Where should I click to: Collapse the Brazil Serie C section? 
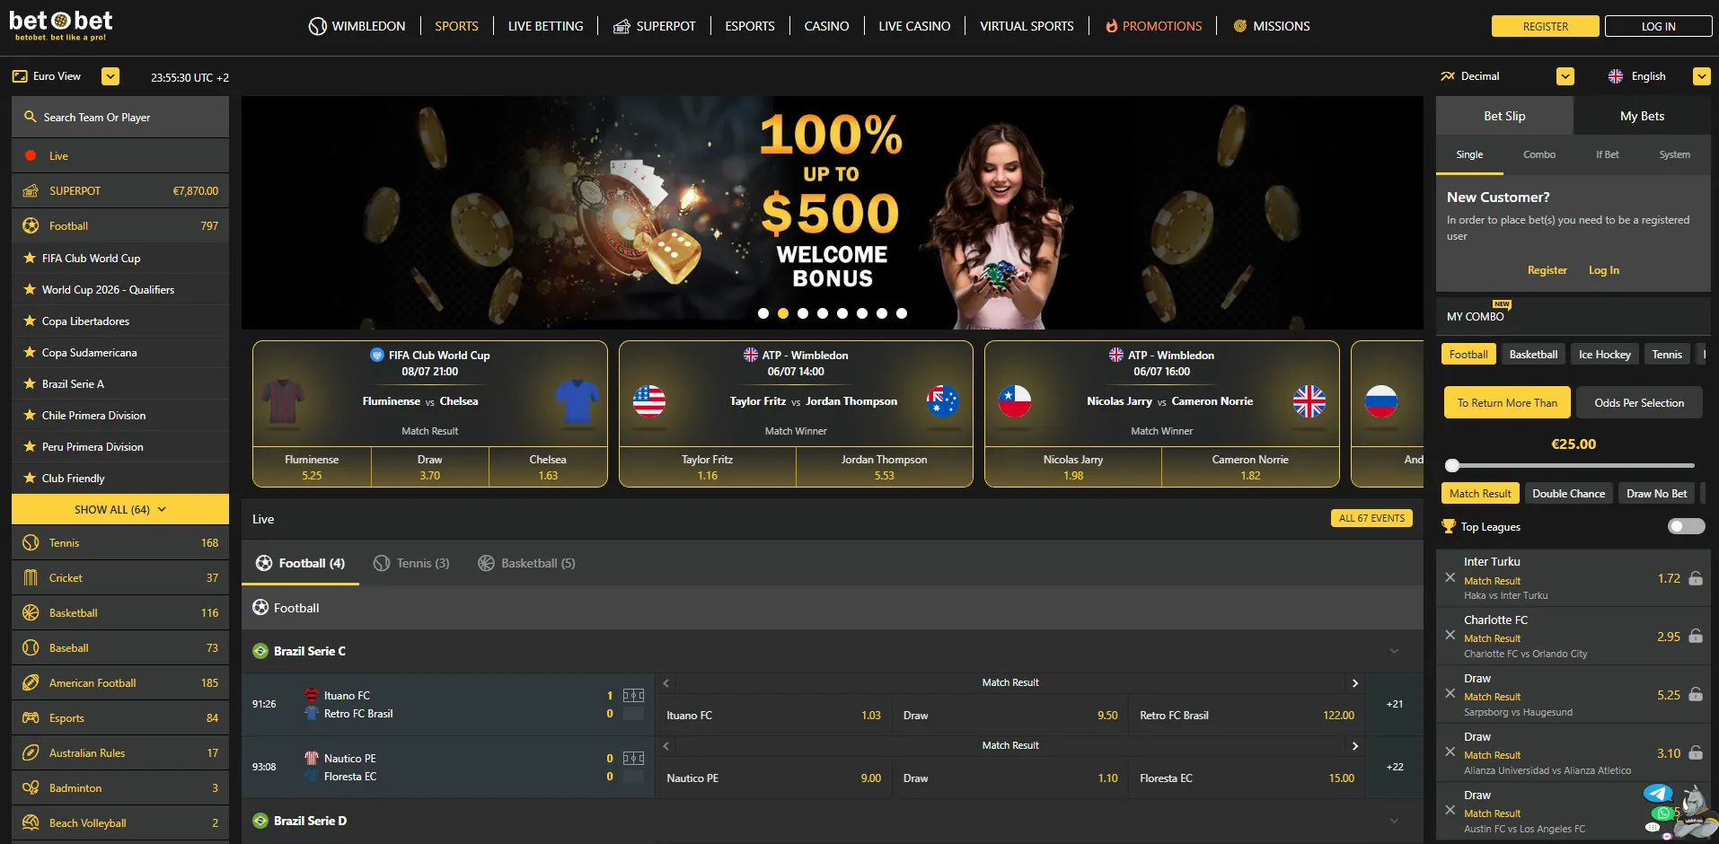coord(1394,651)
